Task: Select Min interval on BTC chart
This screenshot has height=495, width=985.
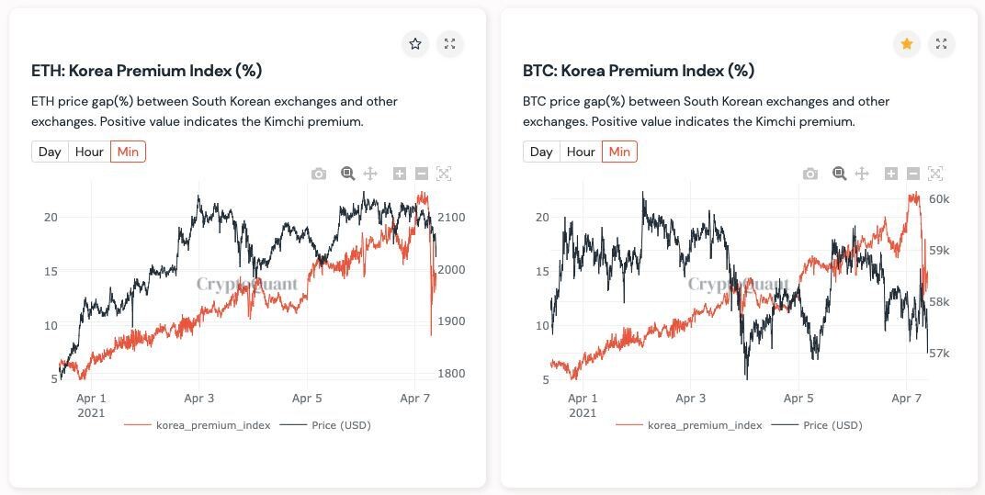Action: (619, 152)
